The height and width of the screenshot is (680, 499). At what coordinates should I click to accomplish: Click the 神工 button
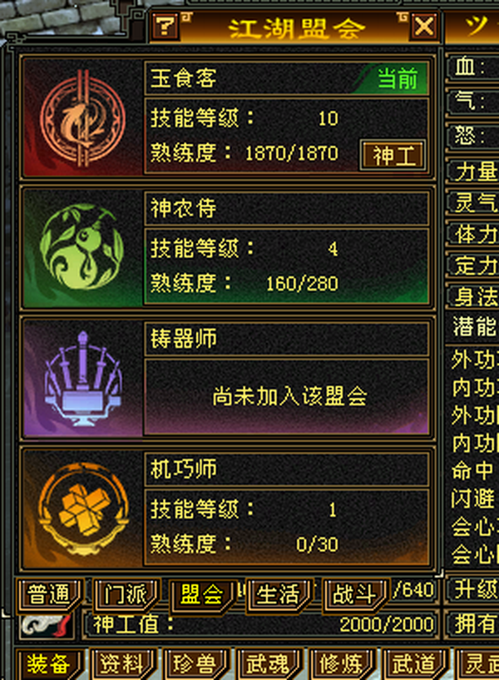point(393,156)
